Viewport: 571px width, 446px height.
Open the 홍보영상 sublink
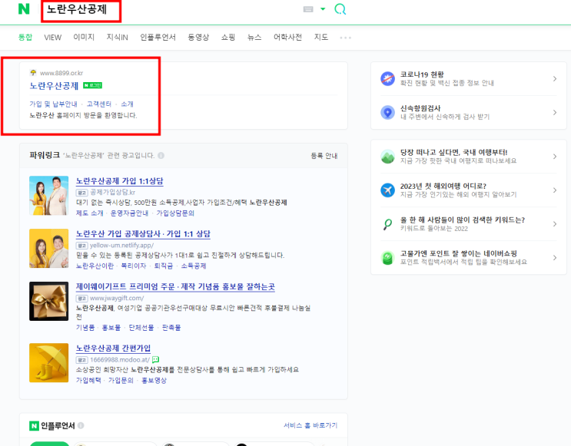(154, 381)
